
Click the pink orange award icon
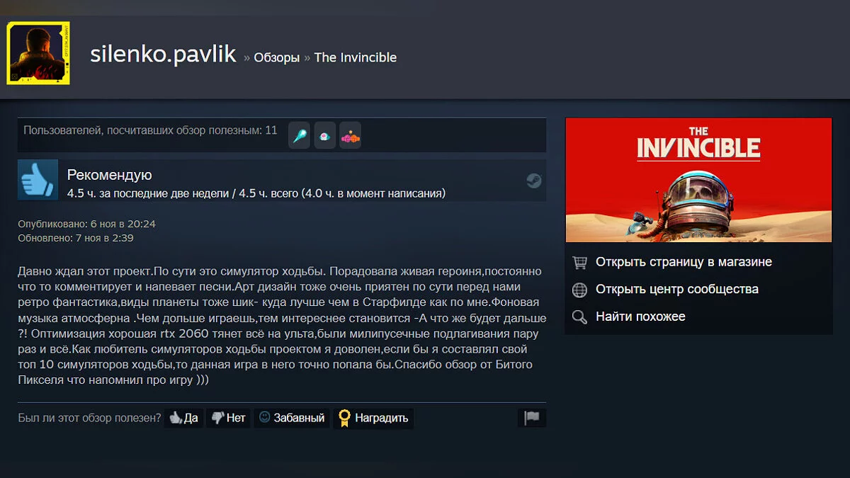[351, 135]
